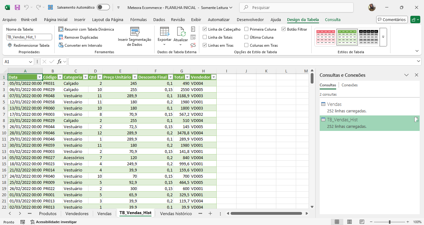Switch to Page Break preview in status bar
Screen dimensions: 424x225
tap(362, 222)
